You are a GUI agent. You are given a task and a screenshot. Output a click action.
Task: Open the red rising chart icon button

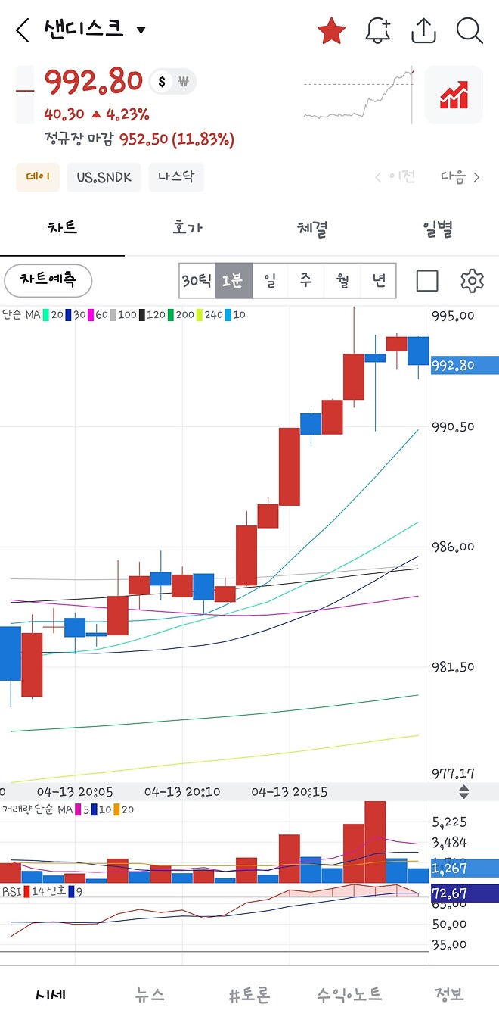click(454, 95)
